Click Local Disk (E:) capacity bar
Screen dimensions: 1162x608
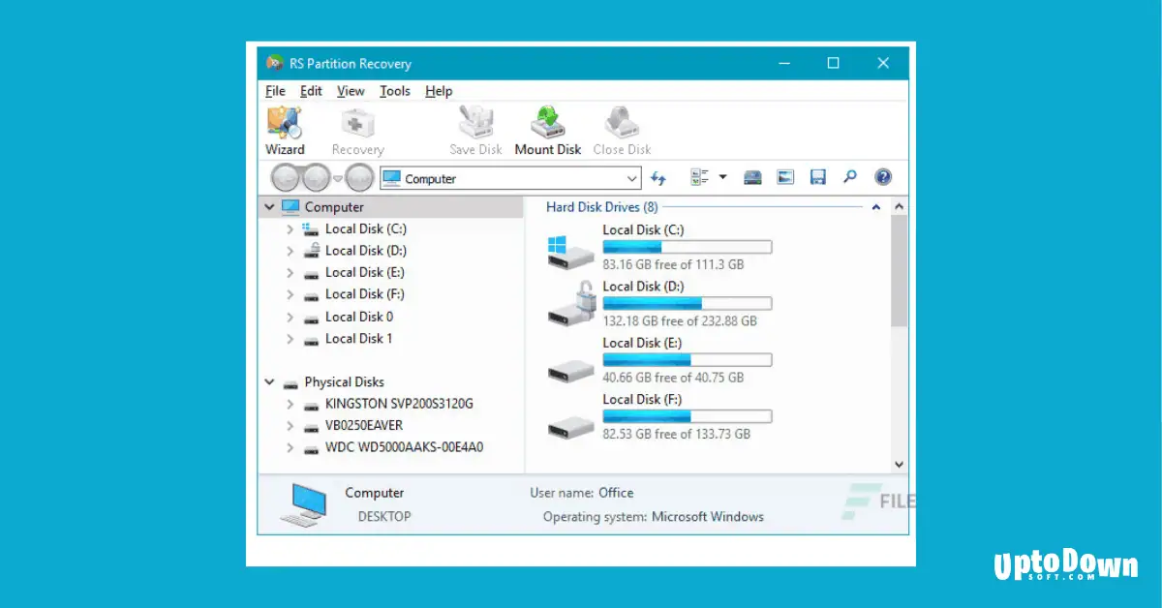pyautogui.click(x=687, y=359)
